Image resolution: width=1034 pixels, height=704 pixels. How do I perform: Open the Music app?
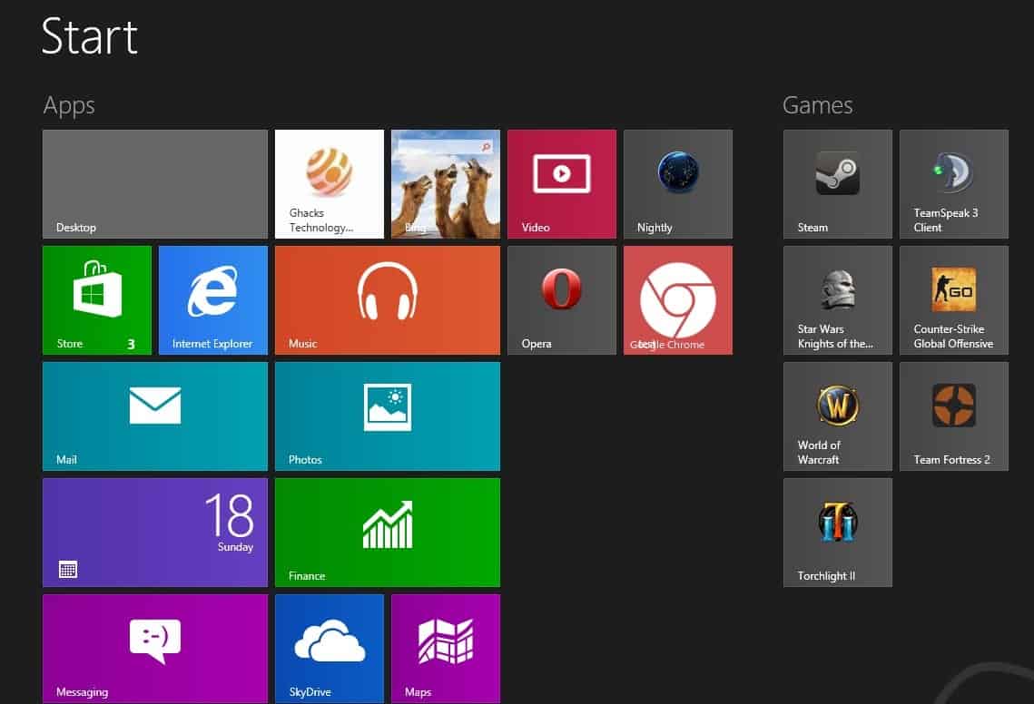(x=387, y=299)
